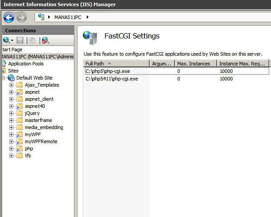The image size is (271, 217).
Task: Sort by Max. Instances column header
Action: click(x=196, y=64)
